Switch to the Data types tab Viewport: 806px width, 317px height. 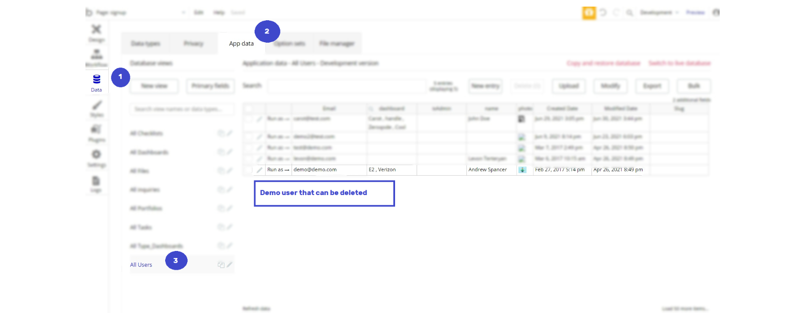coord(145,44)
